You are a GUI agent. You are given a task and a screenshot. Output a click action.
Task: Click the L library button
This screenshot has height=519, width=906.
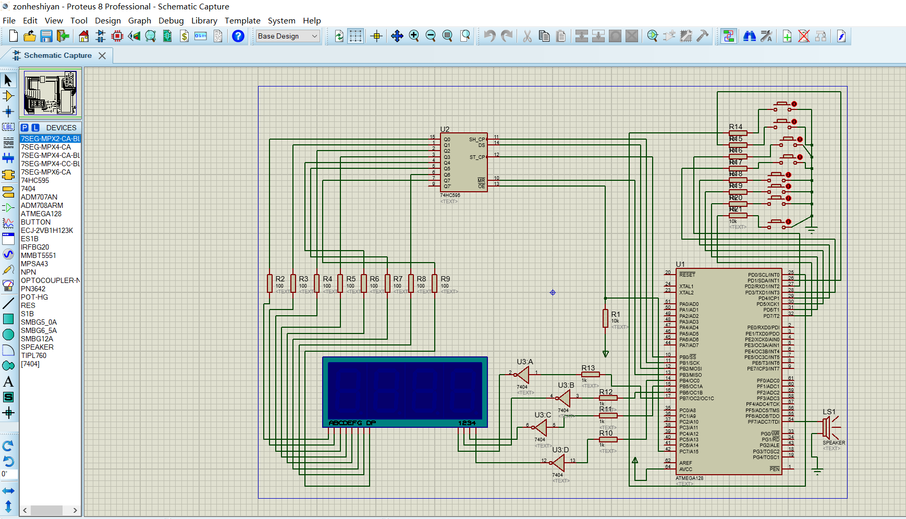tap(34, 127)
